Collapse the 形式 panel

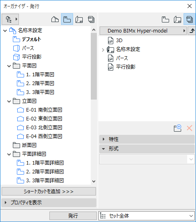tap(147, 149)
